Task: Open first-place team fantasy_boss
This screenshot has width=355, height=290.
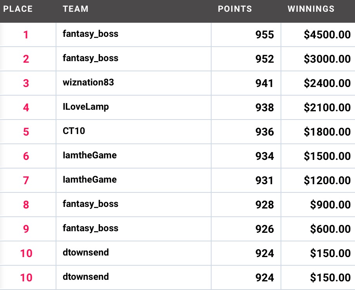Action: point(91,34)
